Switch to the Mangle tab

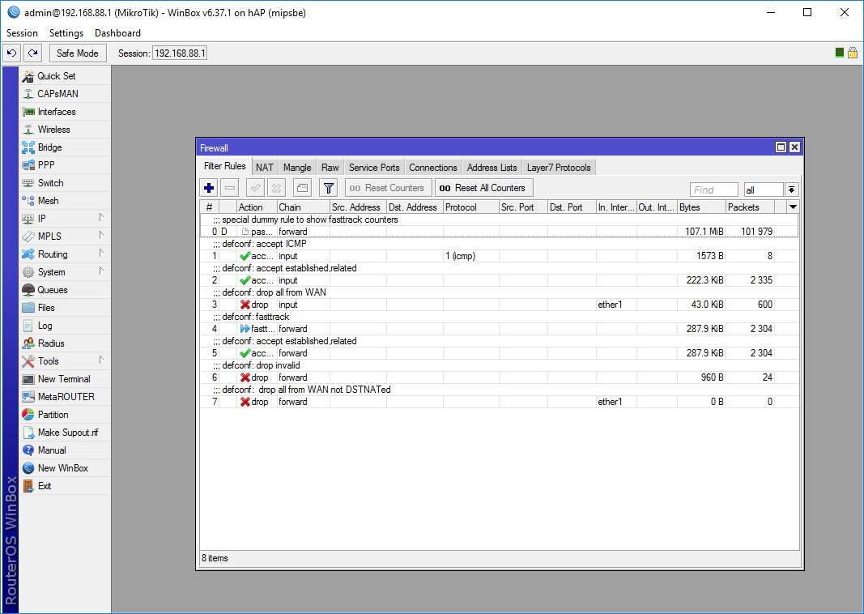point(297,168)
